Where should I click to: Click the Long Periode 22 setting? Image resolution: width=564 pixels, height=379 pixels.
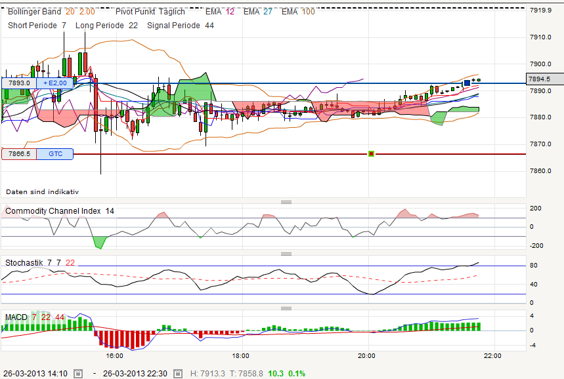coord(106,26)
